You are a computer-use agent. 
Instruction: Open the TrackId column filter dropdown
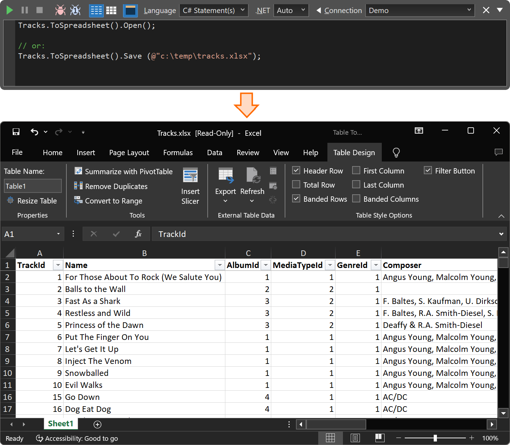tap(58, 265)
